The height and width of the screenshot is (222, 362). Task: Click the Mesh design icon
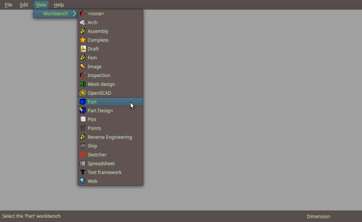[x=83, y=84]
